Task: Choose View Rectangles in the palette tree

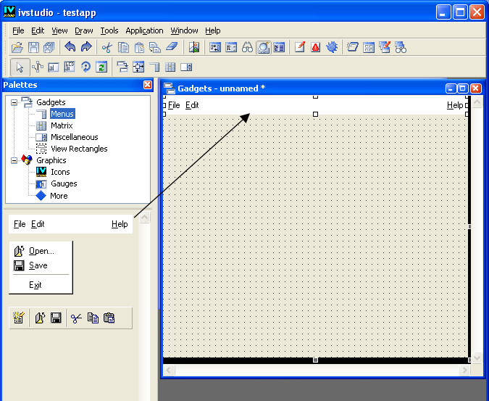Action: tap(78, 149)
